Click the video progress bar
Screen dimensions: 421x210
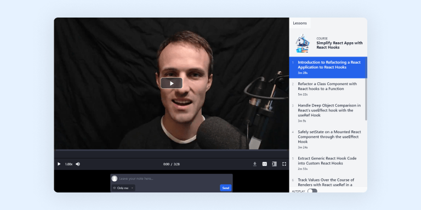171,154
